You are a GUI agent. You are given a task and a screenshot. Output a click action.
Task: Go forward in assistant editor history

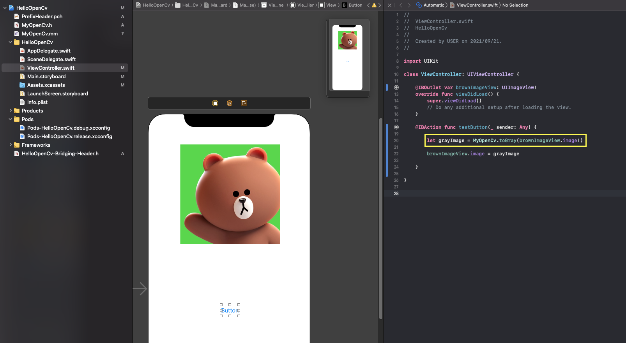[x=409, y=5]
